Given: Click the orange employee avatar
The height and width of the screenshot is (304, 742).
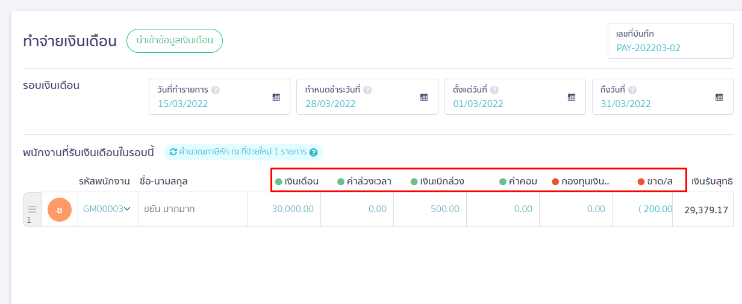Looking at the screenshot, I should click(x=60, y=210).
